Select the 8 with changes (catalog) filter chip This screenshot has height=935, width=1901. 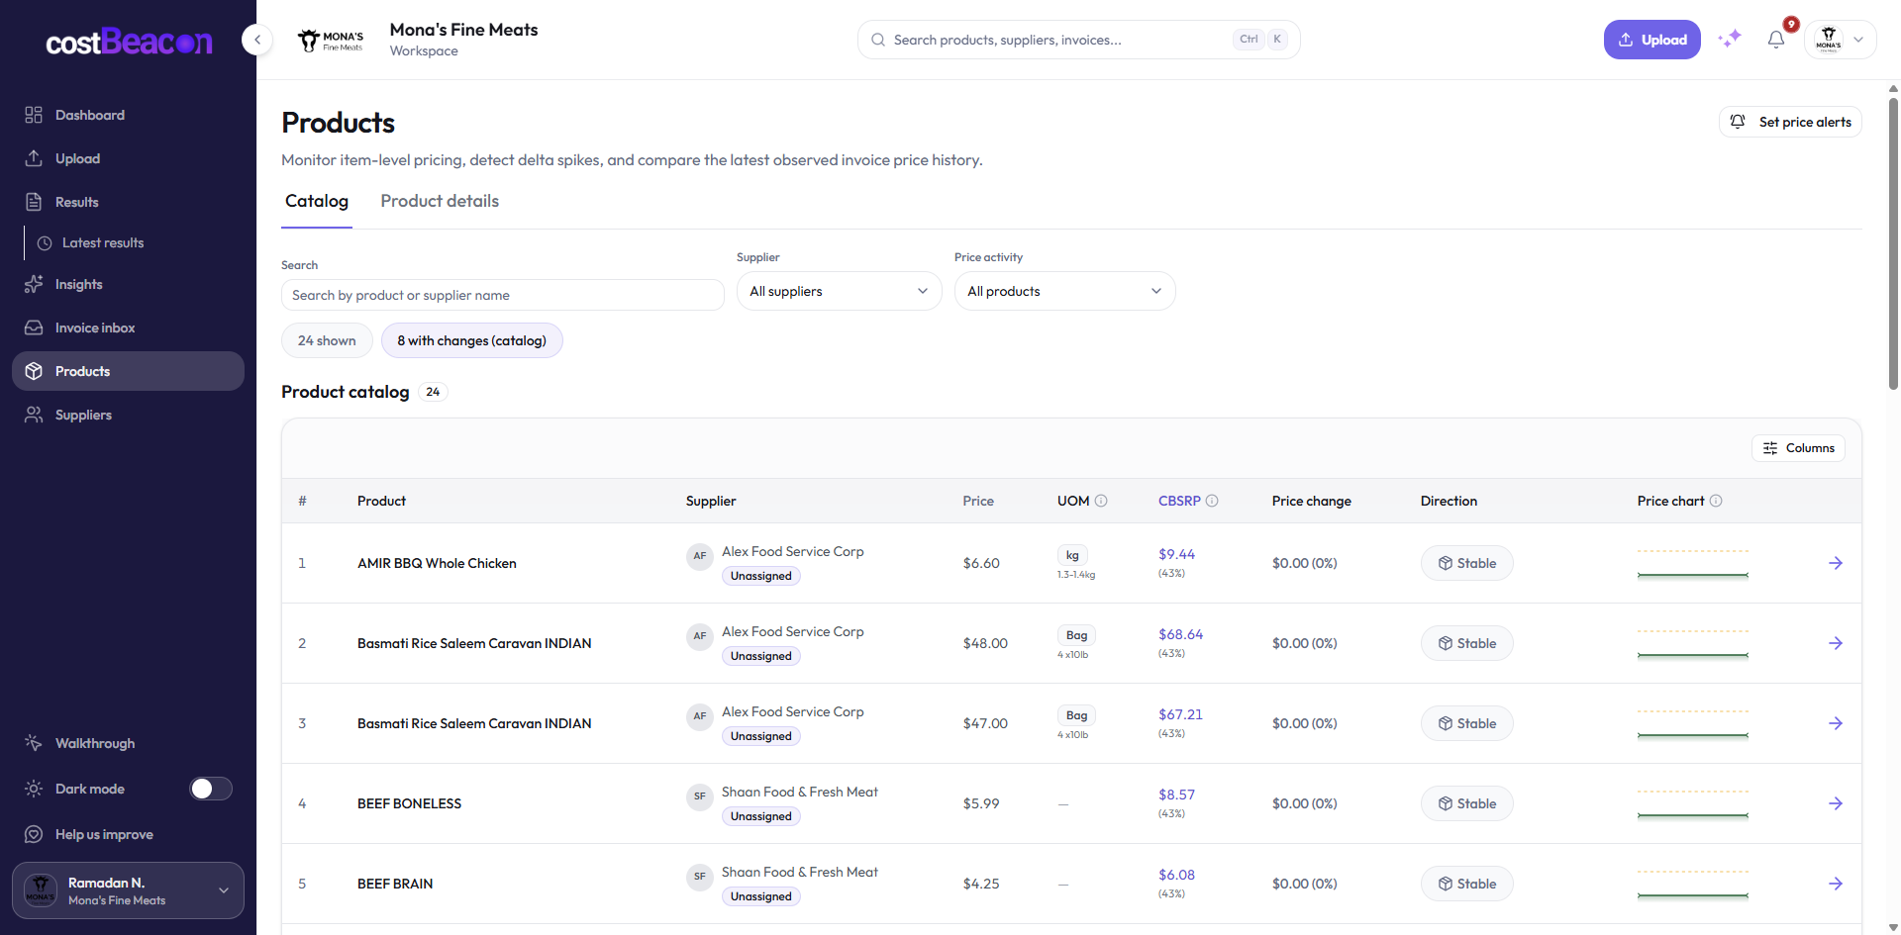471,340
